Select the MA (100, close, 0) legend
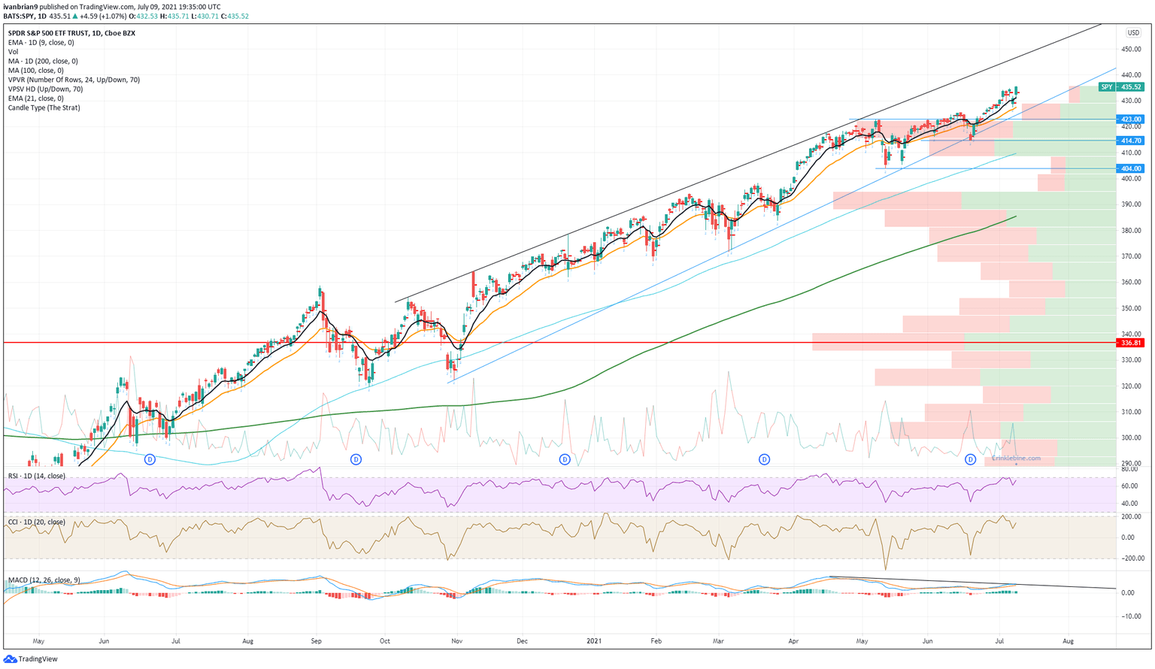 [x=35, y=71]
